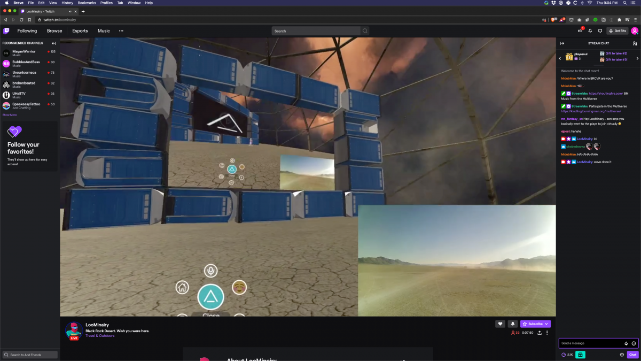The width and height of the screenshot is (641, 361).
Task: Open the Profiles menu in menu bar
Action: (x=106, y=3)
